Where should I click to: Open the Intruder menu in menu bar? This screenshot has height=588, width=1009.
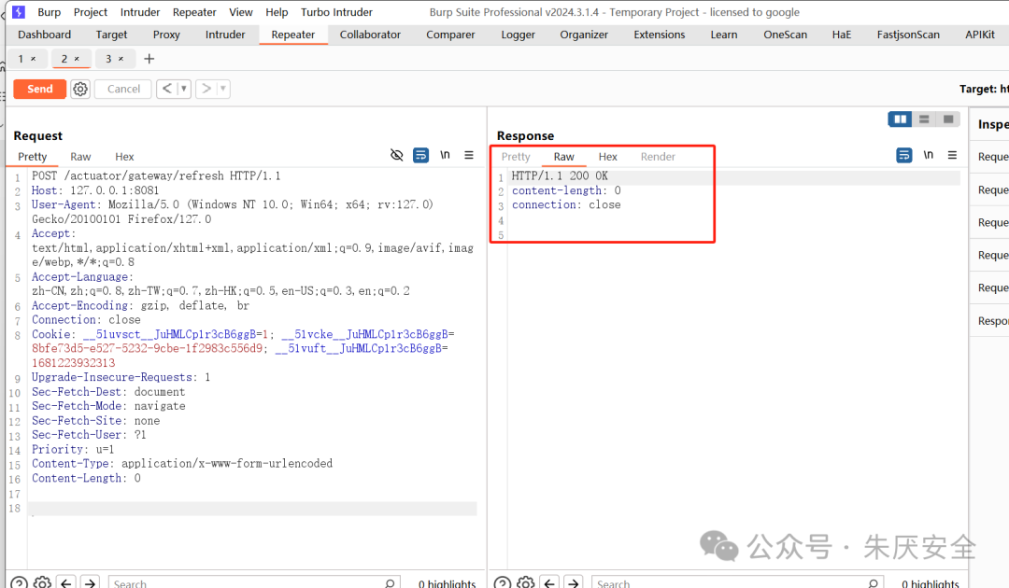139,12
